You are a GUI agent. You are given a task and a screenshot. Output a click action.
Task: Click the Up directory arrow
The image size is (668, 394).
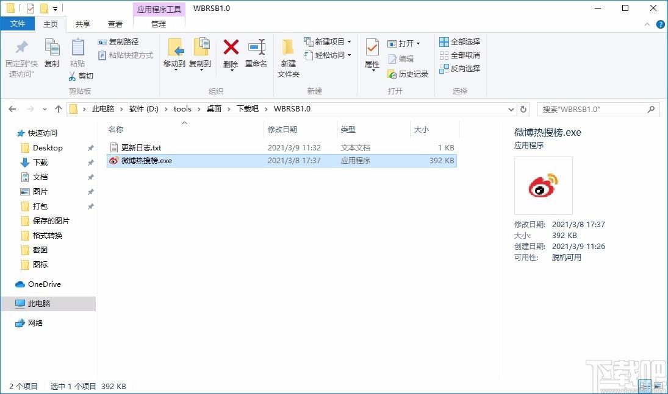(59, 109)
